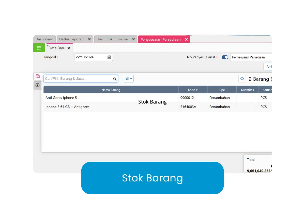Viewport: 305px width, 203px height.
Task: Switch to the Hasil Stok Opname tab
Action: [112, 39]
